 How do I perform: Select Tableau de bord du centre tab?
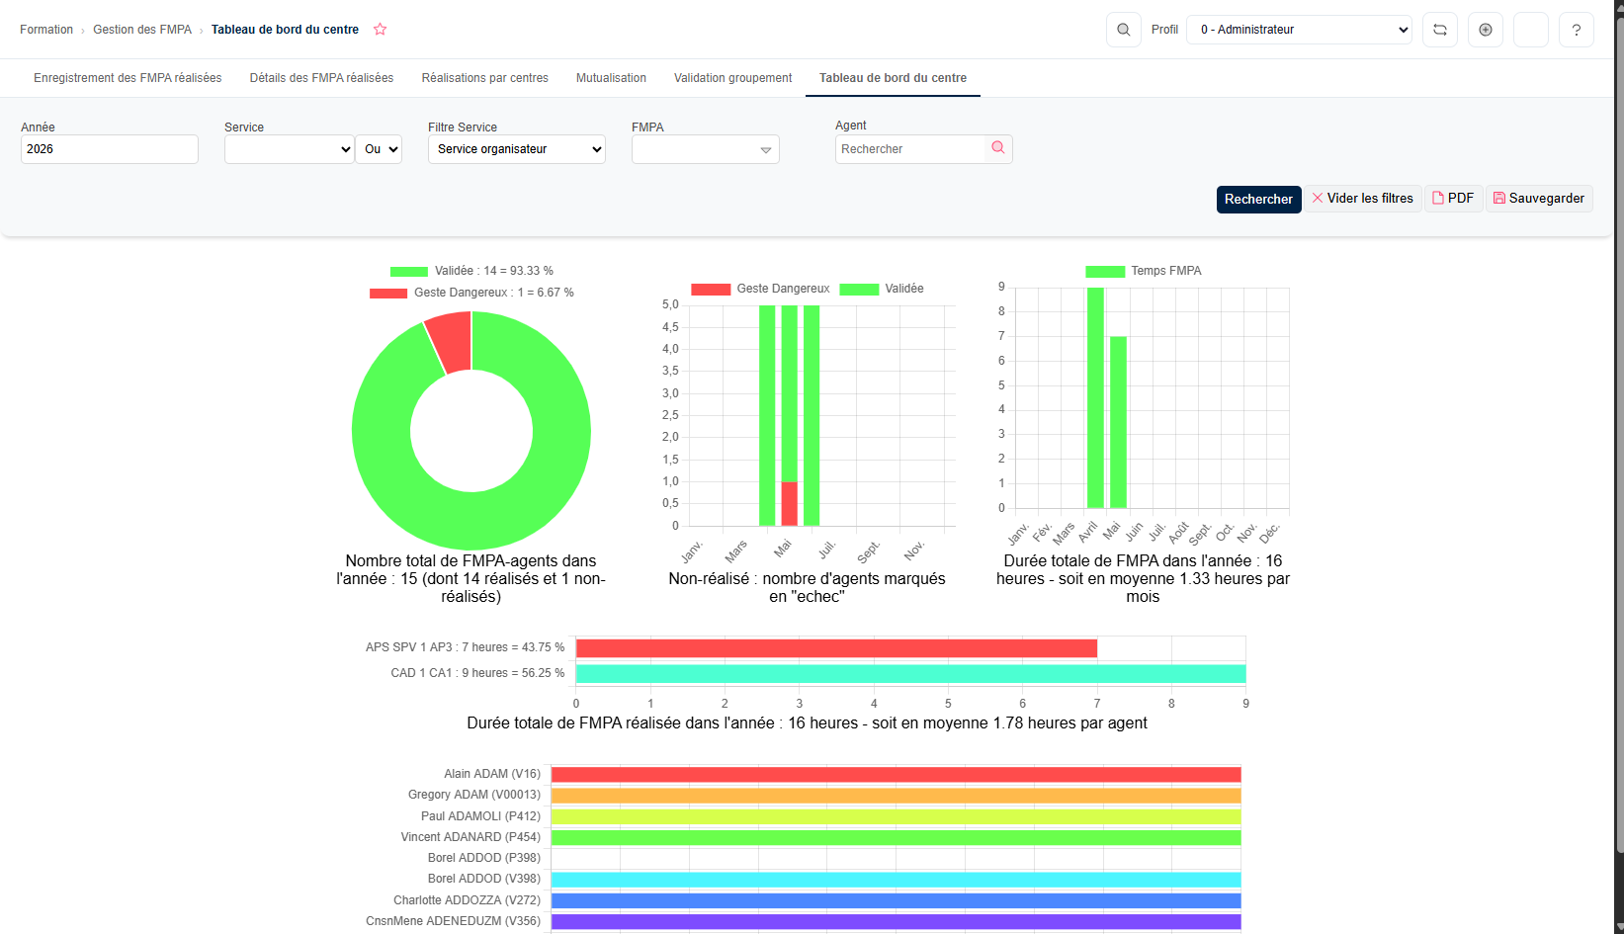[x=893, y=78]
